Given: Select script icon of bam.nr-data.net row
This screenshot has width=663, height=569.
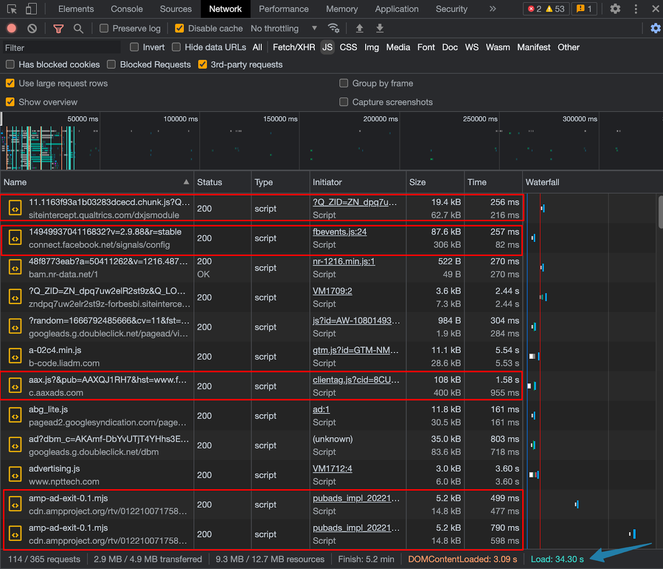Looking at the screenshot, I should click(x=15, y=268).
